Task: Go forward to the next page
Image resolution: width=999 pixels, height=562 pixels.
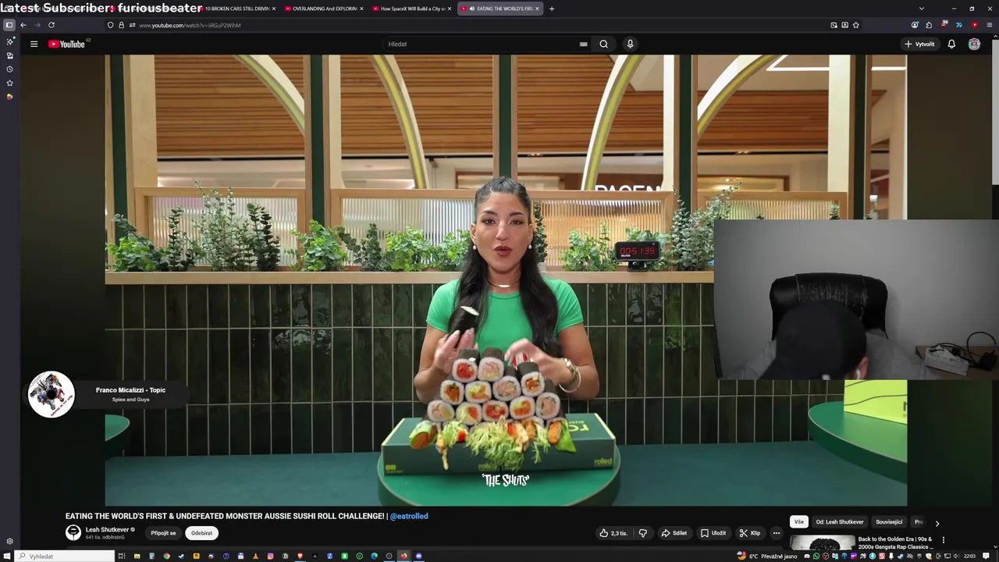Action: pos(37,25)
